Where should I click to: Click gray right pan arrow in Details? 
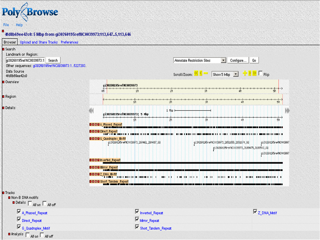tap(287, 111)
